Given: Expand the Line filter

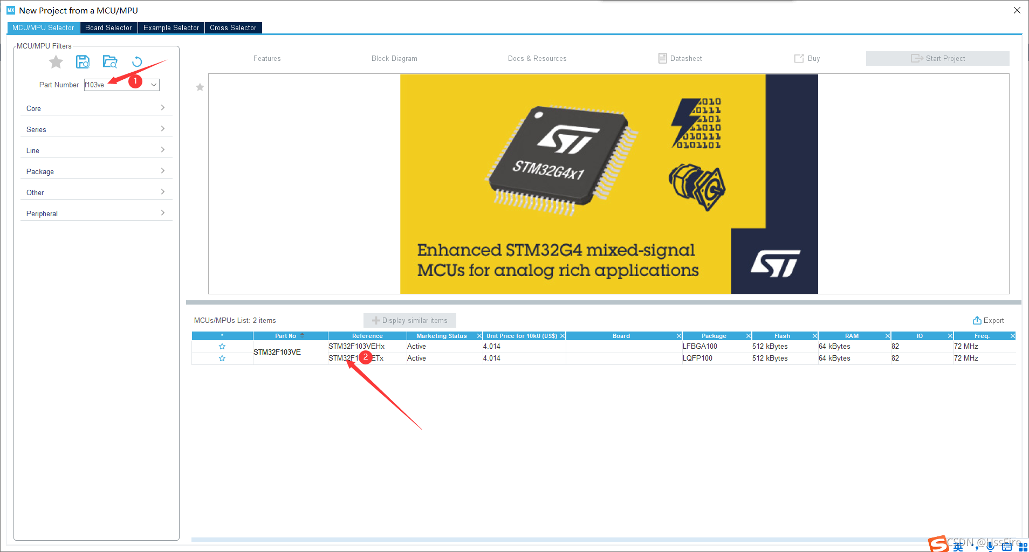Looking at the screenshot, I should [x=96, y=150].
